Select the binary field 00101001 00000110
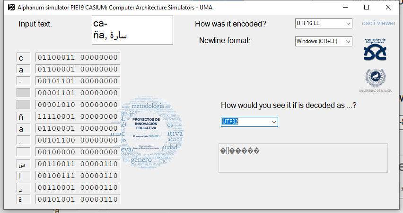The width and height of the screenshot is (403, 213). [x=78, y=199]
